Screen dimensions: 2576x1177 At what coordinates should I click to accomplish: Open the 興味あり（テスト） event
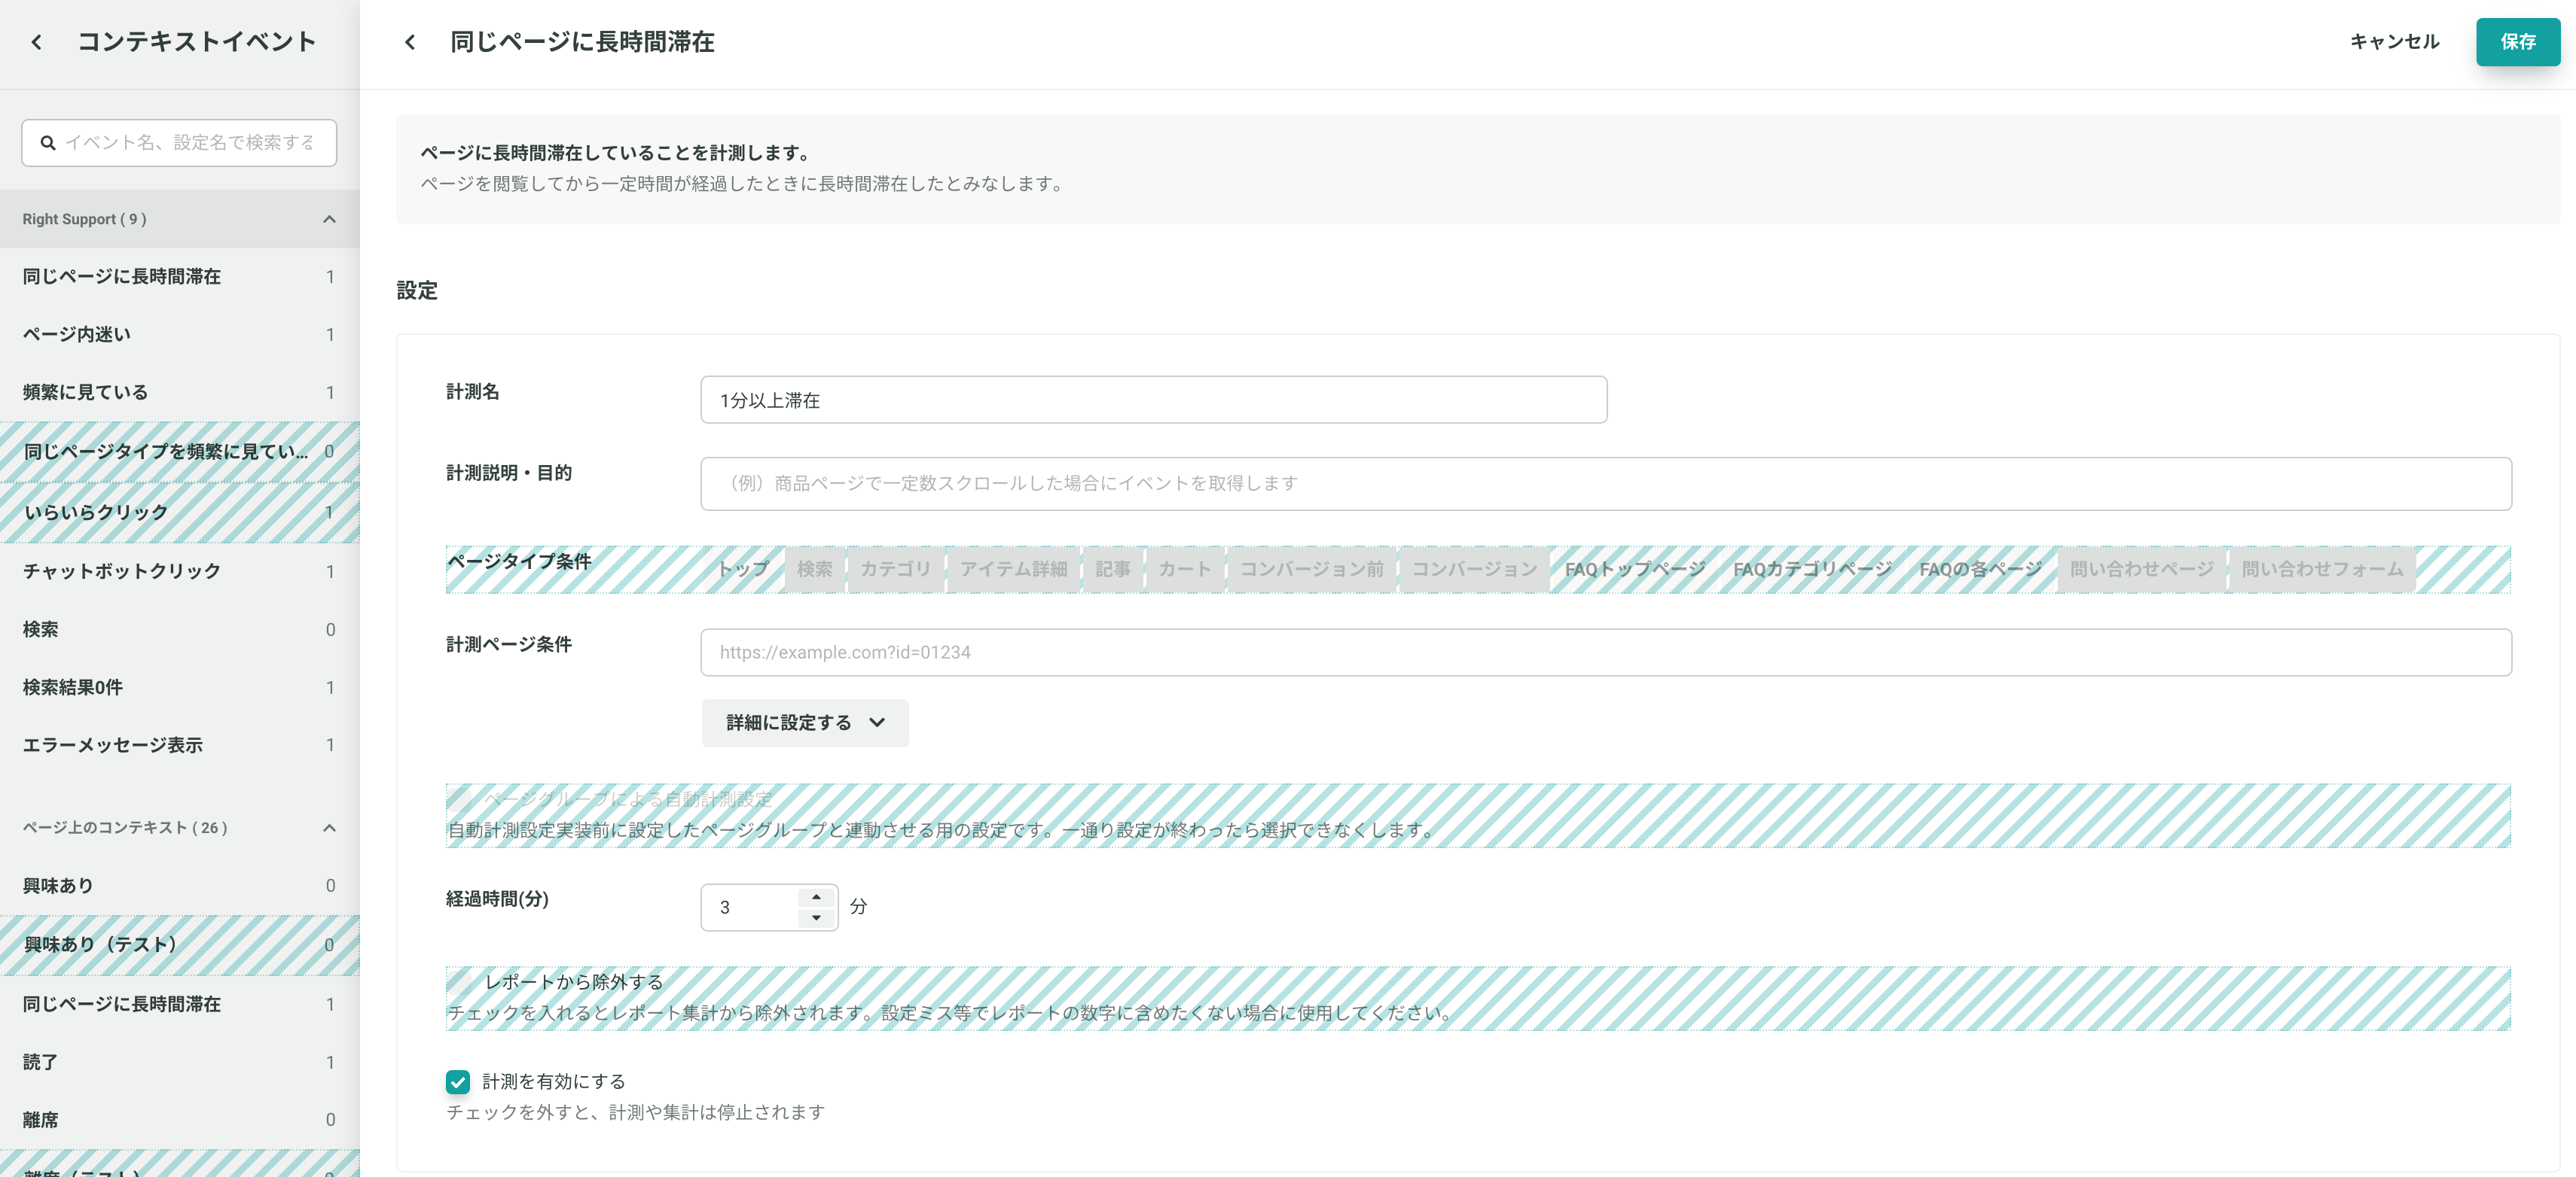pyautogui.click(x=180, y=945)
